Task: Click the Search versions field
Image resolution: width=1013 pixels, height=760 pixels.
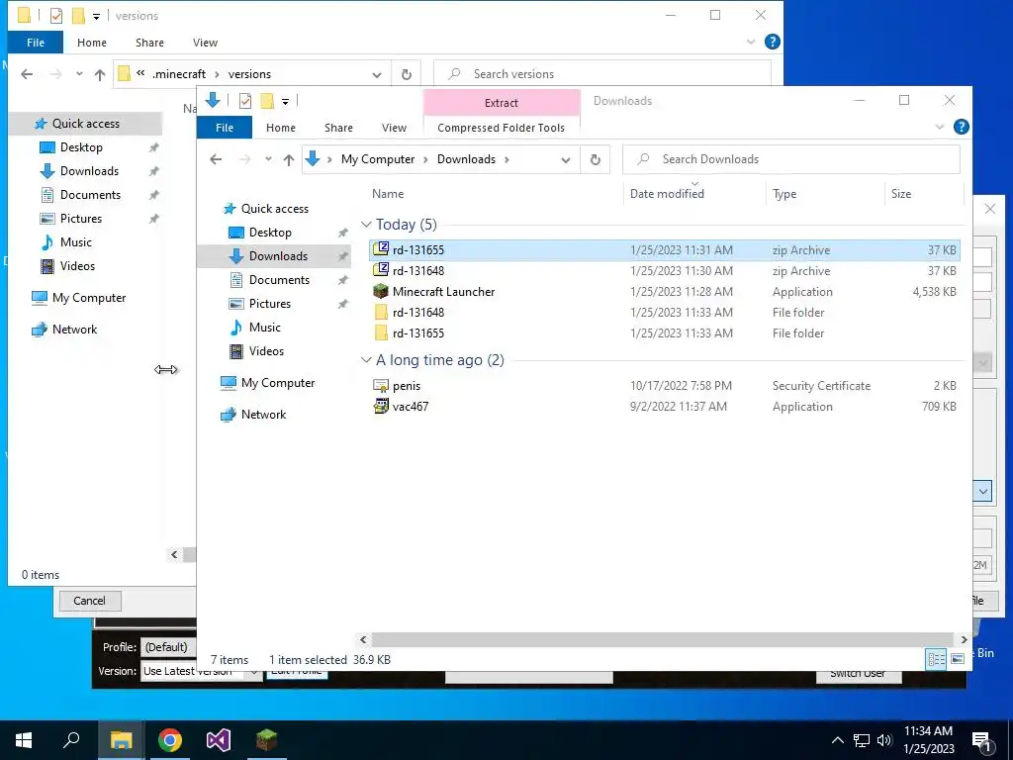Action: [x=602, y=74]
